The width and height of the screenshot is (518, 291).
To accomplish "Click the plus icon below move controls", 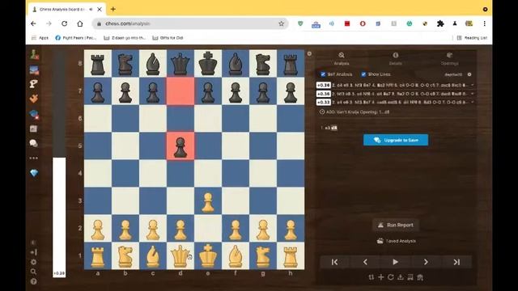I will [x=381, y=277].
